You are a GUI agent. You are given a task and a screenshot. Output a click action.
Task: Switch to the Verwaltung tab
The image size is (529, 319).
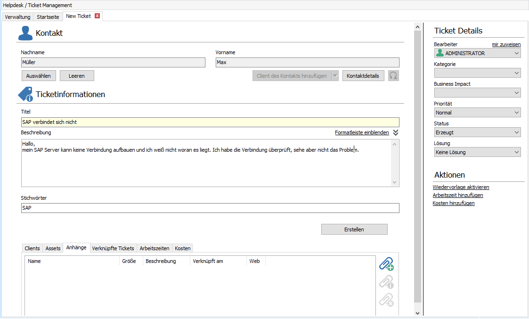(17, 16)
